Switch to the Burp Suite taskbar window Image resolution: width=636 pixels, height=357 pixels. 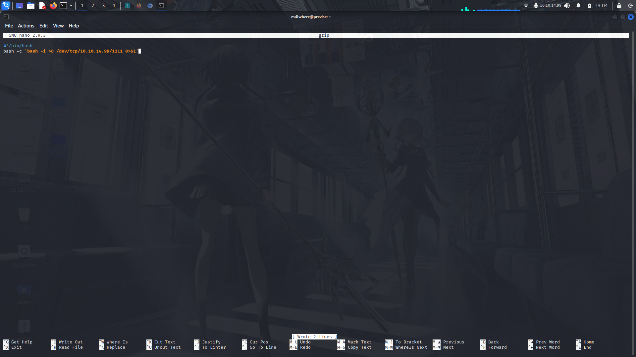[x=127, y=6]
